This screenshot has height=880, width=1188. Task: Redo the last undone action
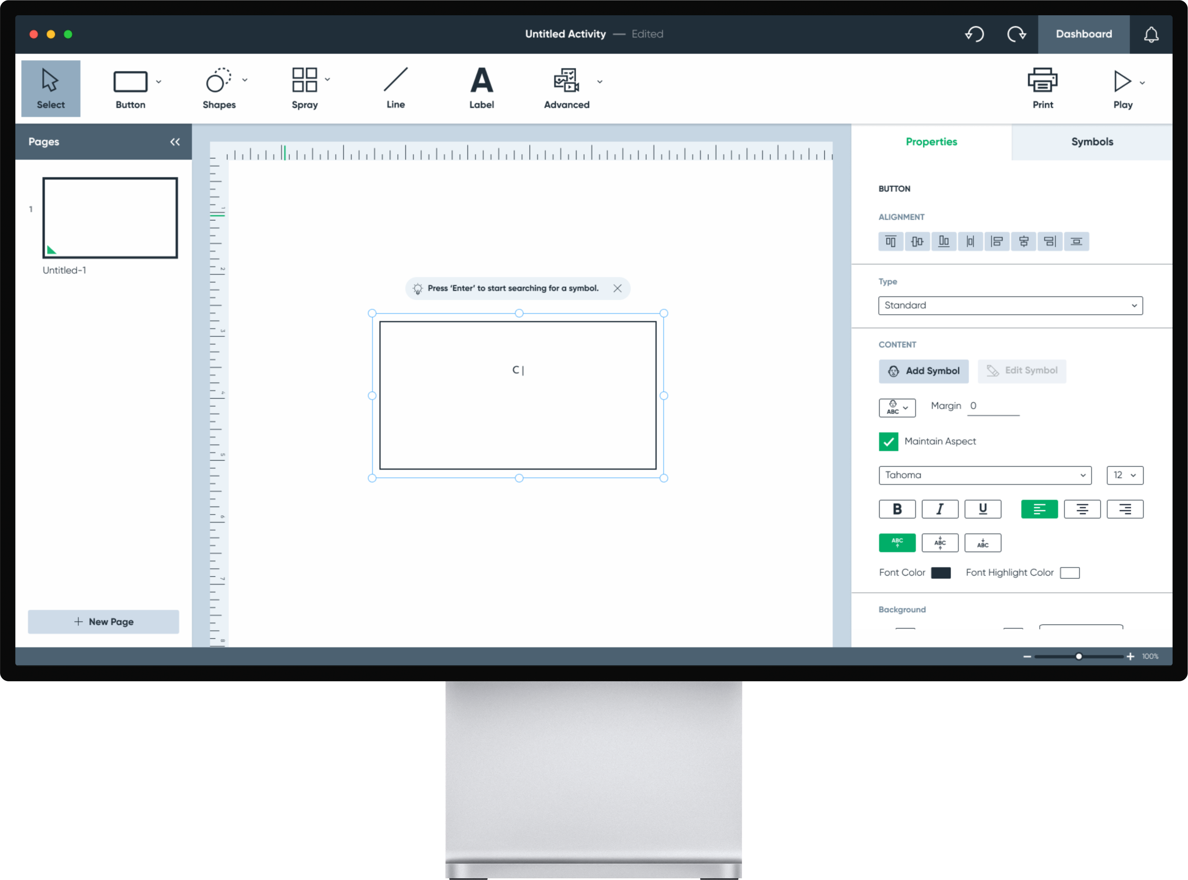click(x=1016, y=34)
